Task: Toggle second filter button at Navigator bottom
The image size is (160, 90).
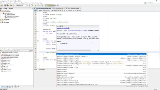Action: click(5, 87)
